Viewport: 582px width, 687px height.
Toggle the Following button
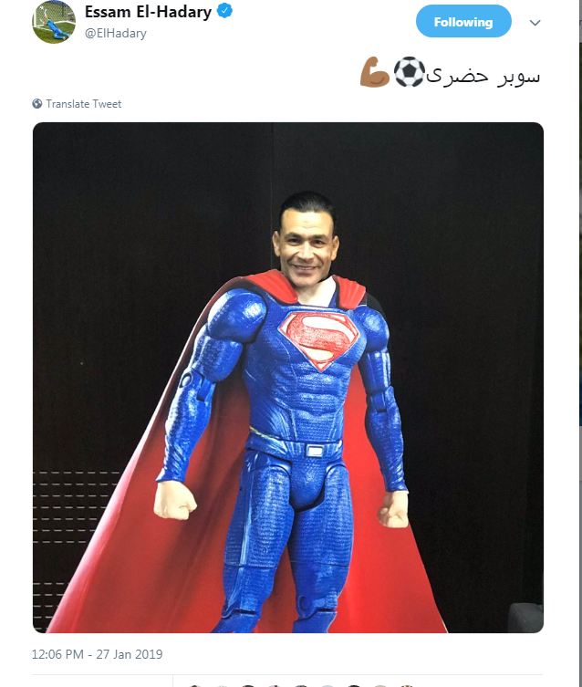[463, 22]
